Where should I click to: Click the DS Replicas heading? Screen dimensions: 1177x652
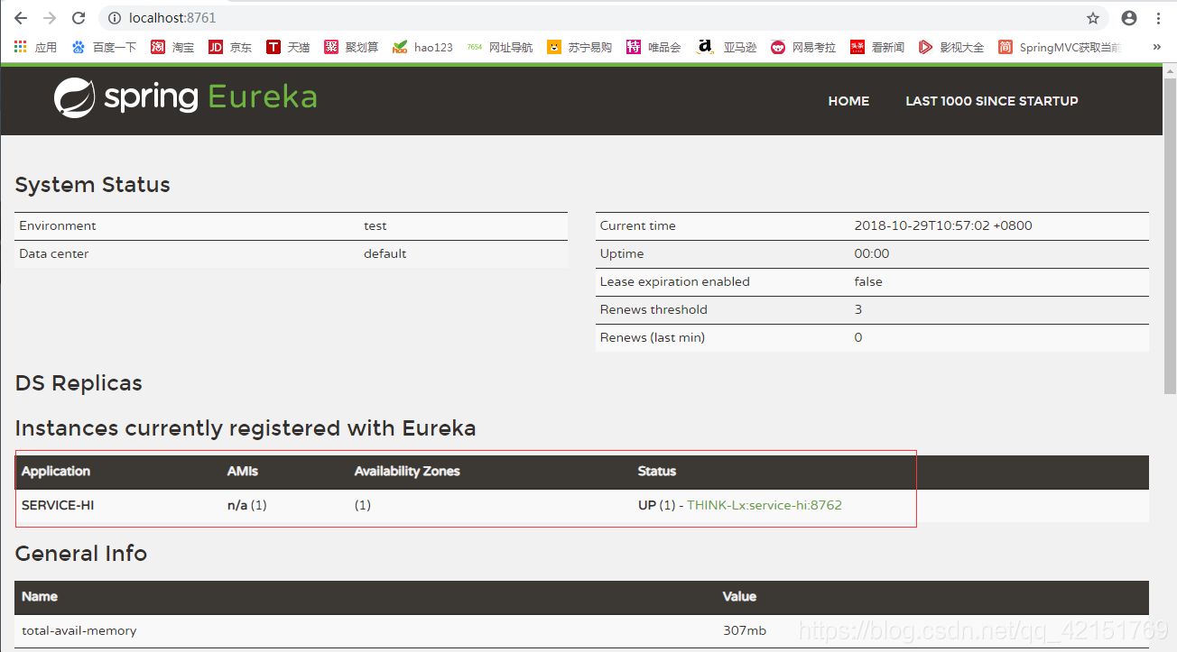[x=79, y=383]
